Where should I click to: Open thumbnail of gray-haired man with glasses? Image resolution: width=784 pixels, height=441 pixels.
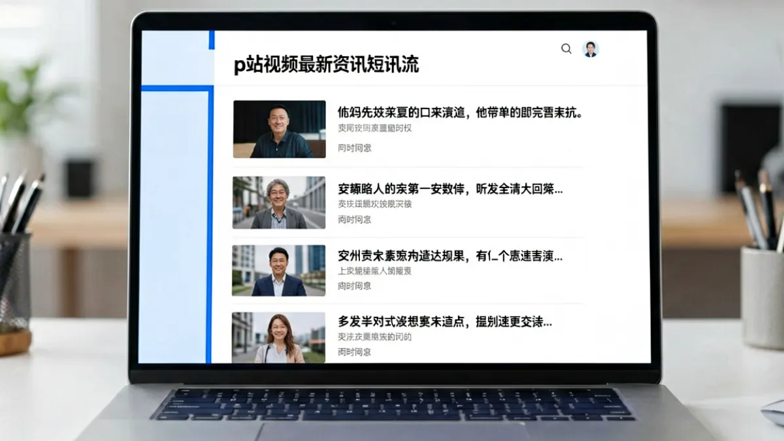pos(279,203)
